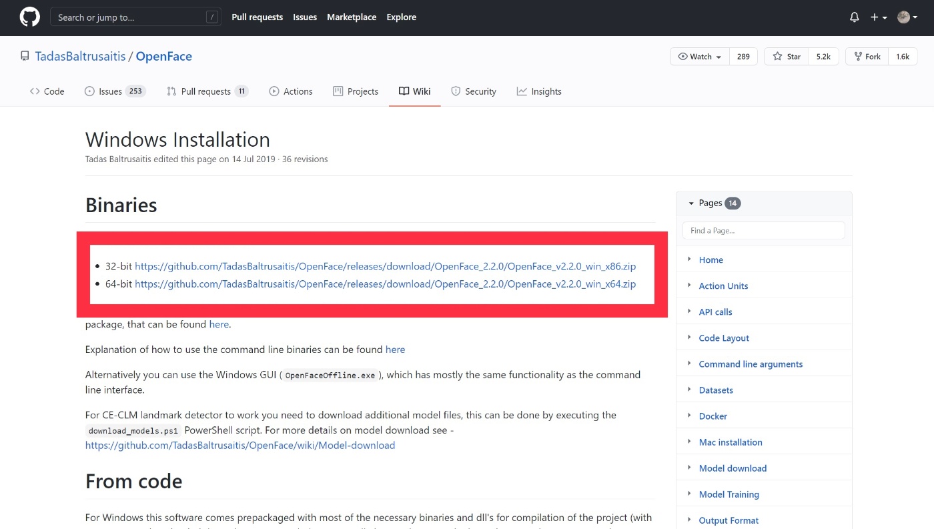Screen dimensions: 934x529
Task: Open the 36 revisions history link
Action: 305,159
